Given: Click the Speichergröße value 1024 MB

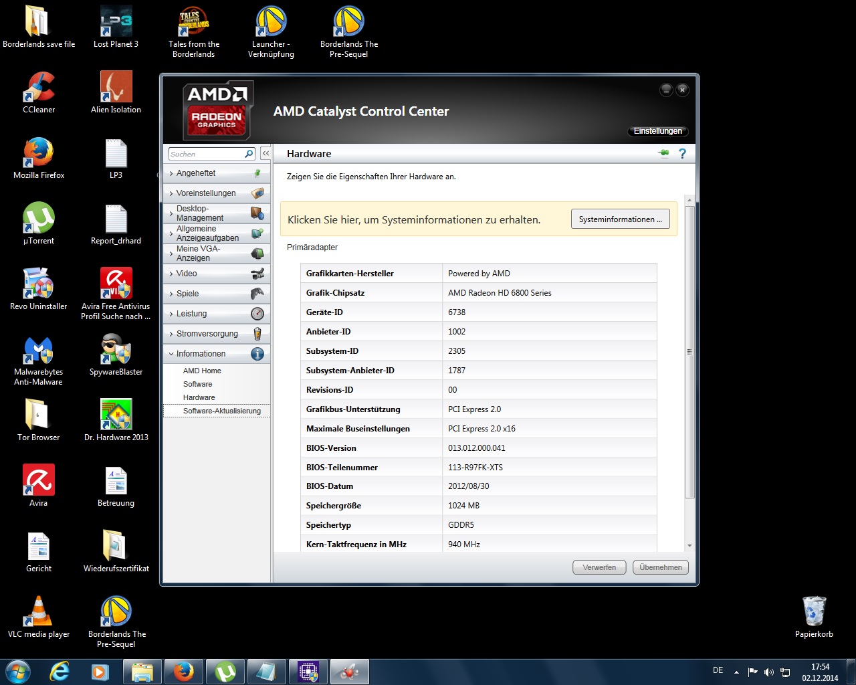Looking at the screenshot, I should tap(463, 506).
